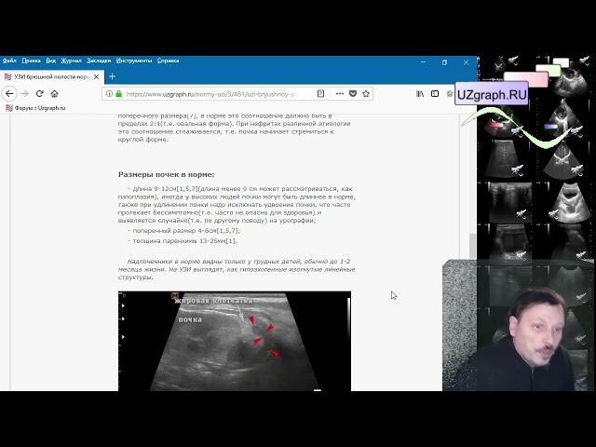Bookmark this page with the star icon
Screen dimensions: 596x447
[366, 93]
